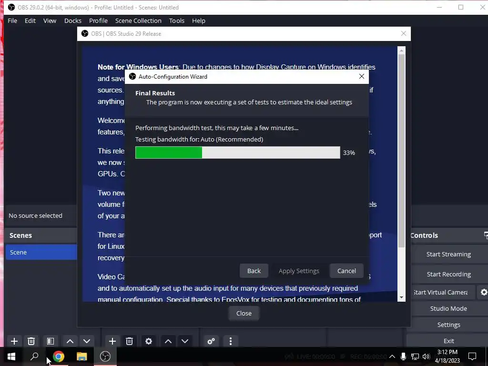
Task: Open the Docks menu
Action: [73, 20]
